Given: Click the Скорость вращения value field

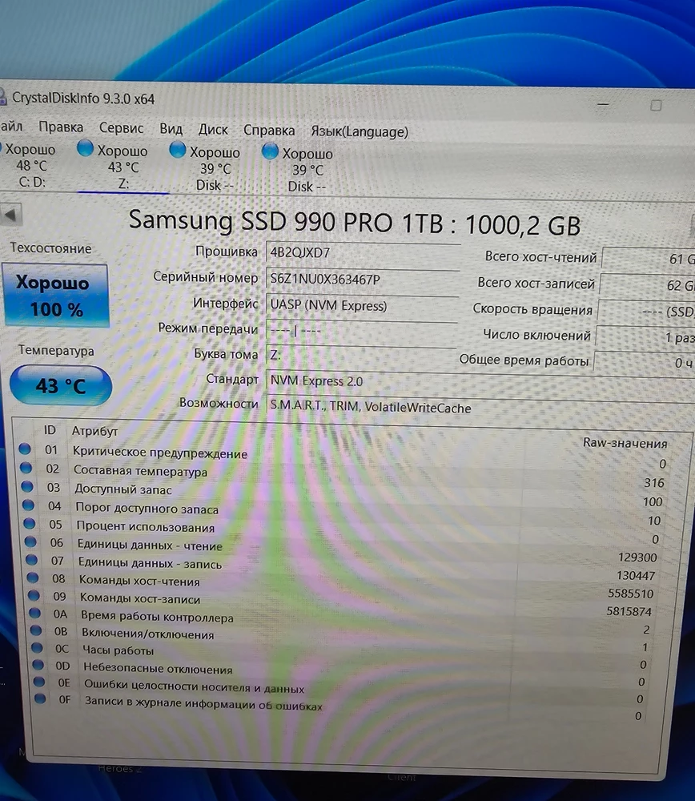Looking at the screenshot, I should [x=646, y=311].
